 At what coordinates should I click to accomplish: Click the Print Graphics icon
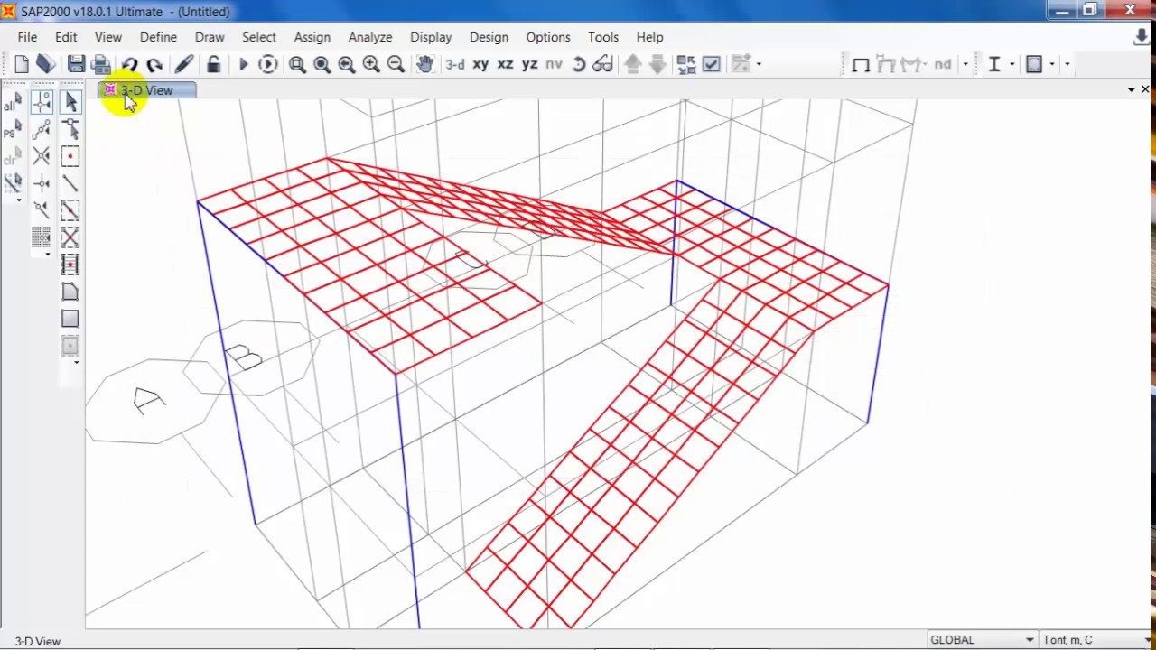coord(101,64)
